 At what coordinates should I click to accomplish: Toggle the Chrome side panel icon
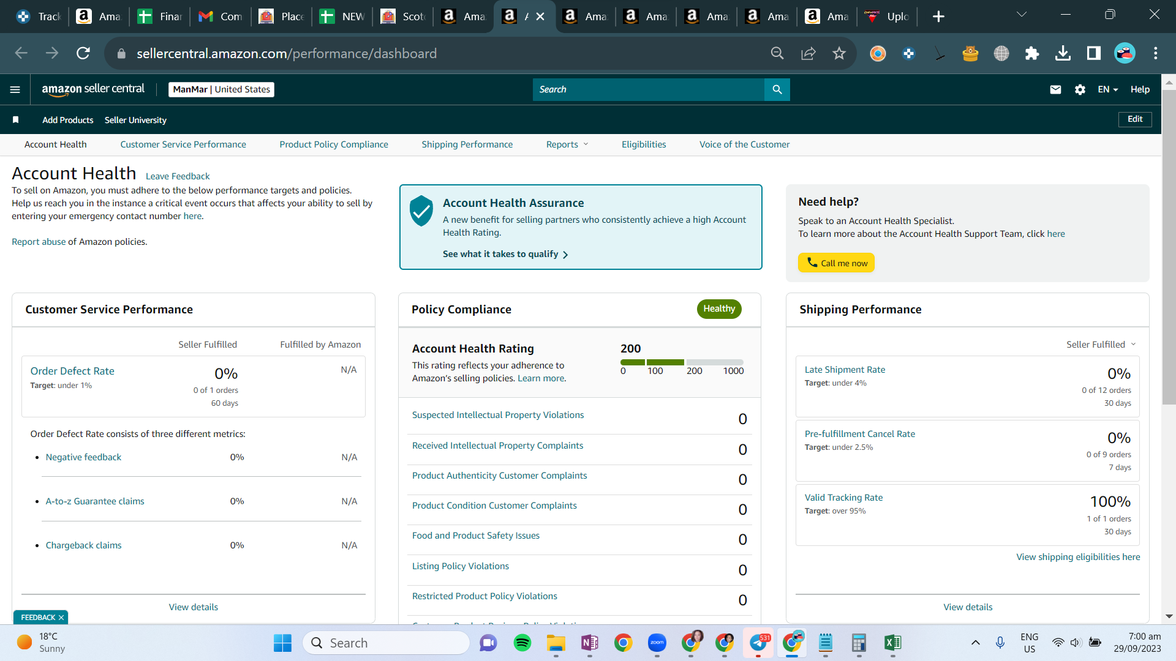(x=1094, y=53)
